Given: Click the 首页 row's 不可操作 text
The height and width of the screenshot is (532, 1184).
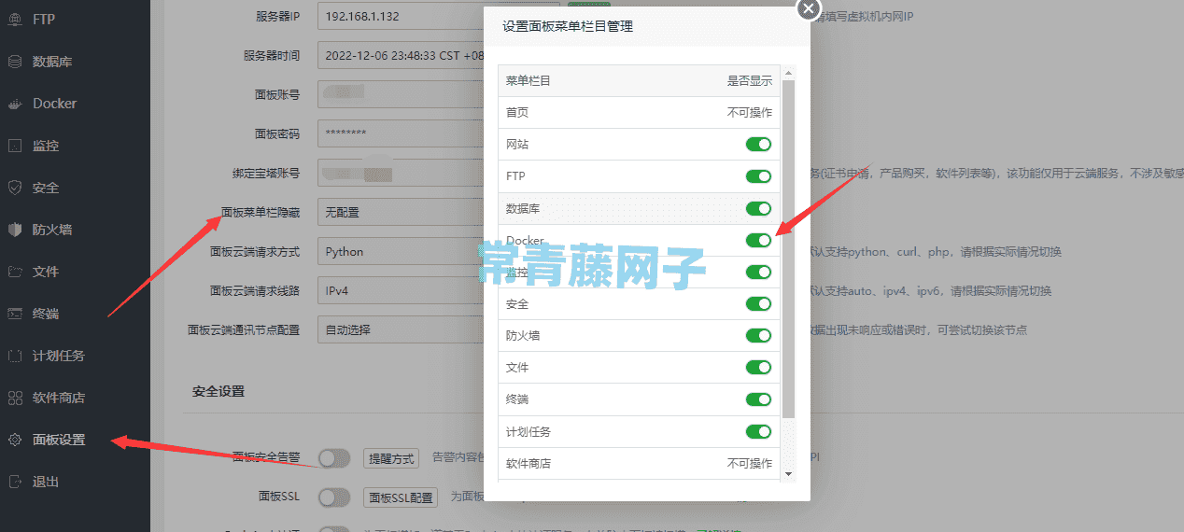Looking at the screenshot, I should (x=750, y=112).
